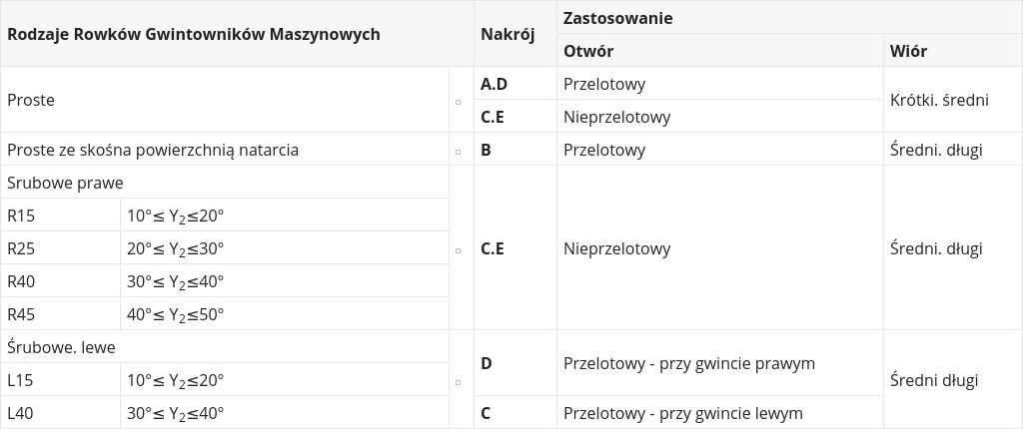Image resolution: width=1023 pixels, height=429 pixels.
Task: Click the Otwór subheader
Action: click(x=588, y=51)
